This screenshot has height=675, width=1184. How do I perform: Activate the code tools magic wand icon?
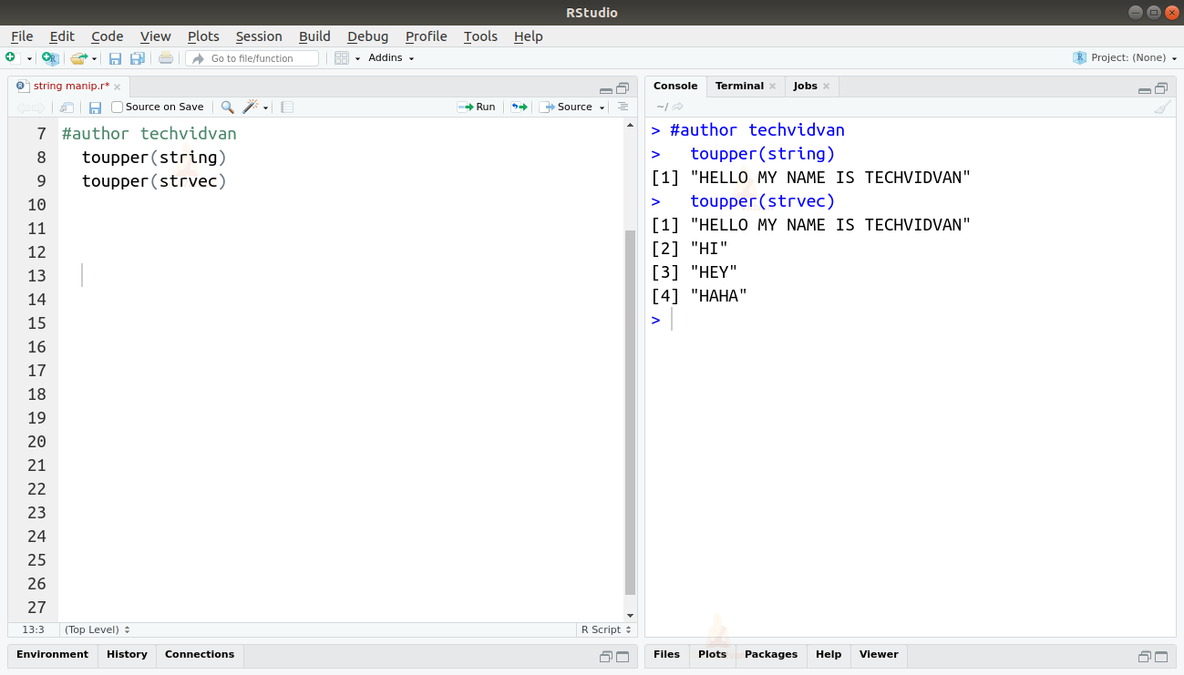[x=249, y=107]
